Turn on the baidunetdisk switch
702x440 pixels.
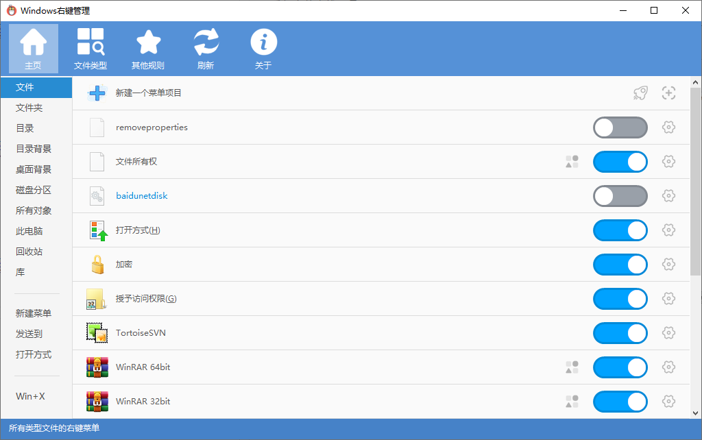(620, 196)
